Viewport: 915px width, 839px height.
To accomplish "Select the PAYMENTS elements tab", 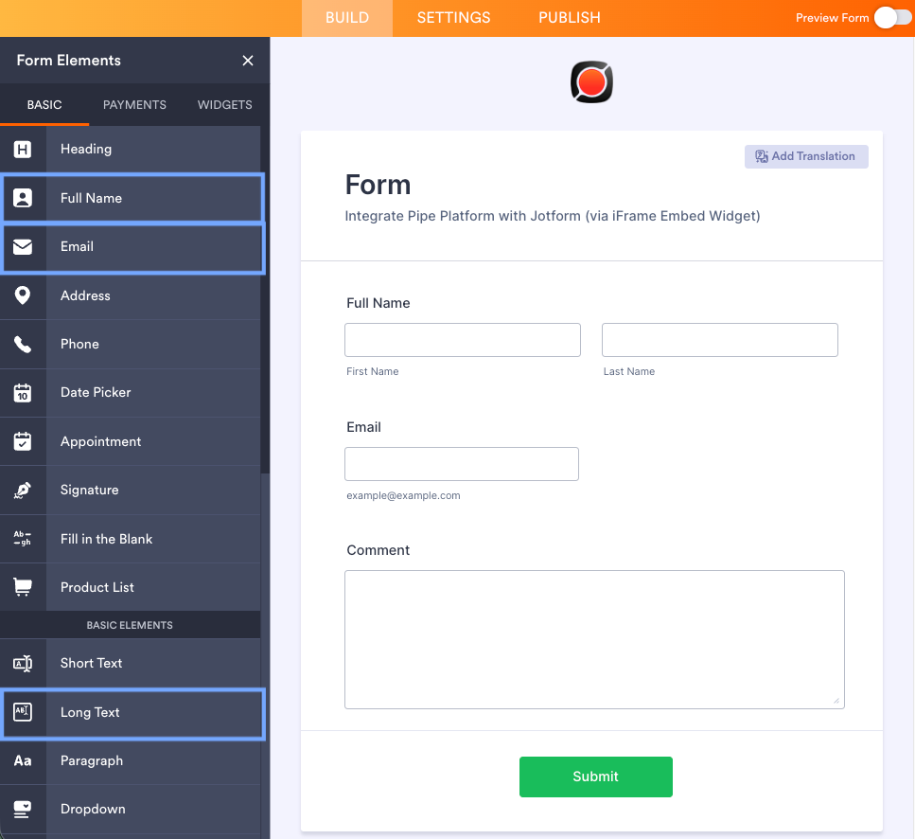I will click(x=134, y=105).
